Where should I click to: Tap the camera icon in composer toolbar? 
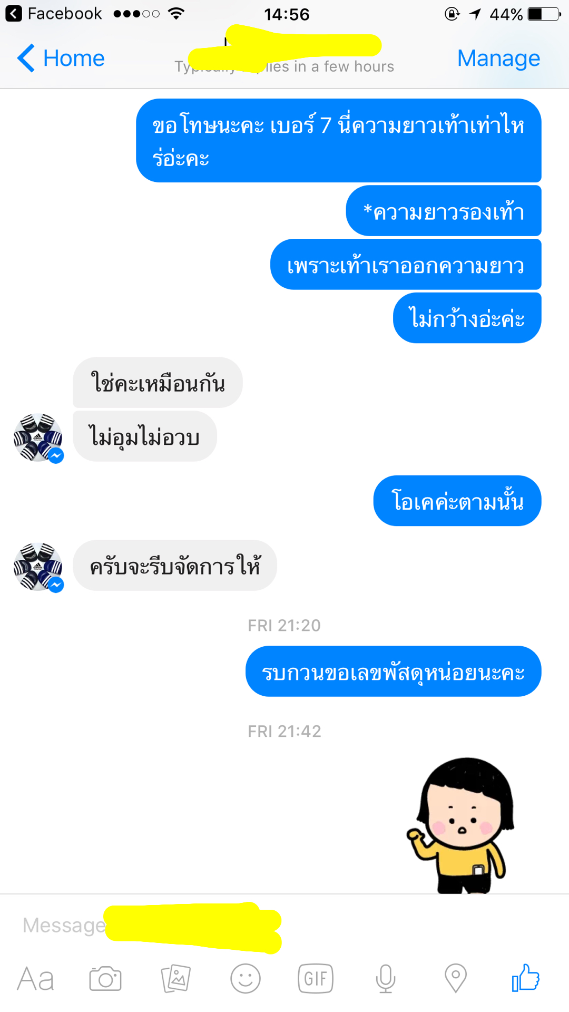click(x=105, y=979)
